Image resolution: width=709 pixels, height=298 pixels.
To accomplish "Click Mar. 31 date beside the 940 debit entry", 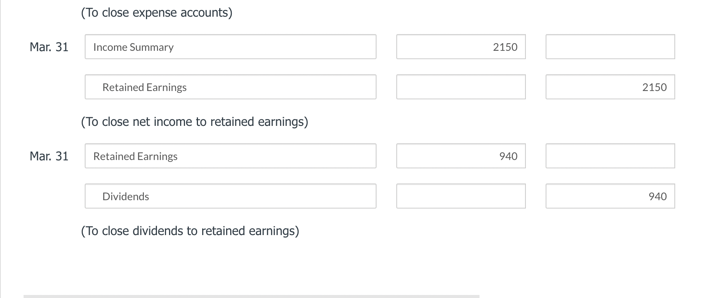I will 49,156.
